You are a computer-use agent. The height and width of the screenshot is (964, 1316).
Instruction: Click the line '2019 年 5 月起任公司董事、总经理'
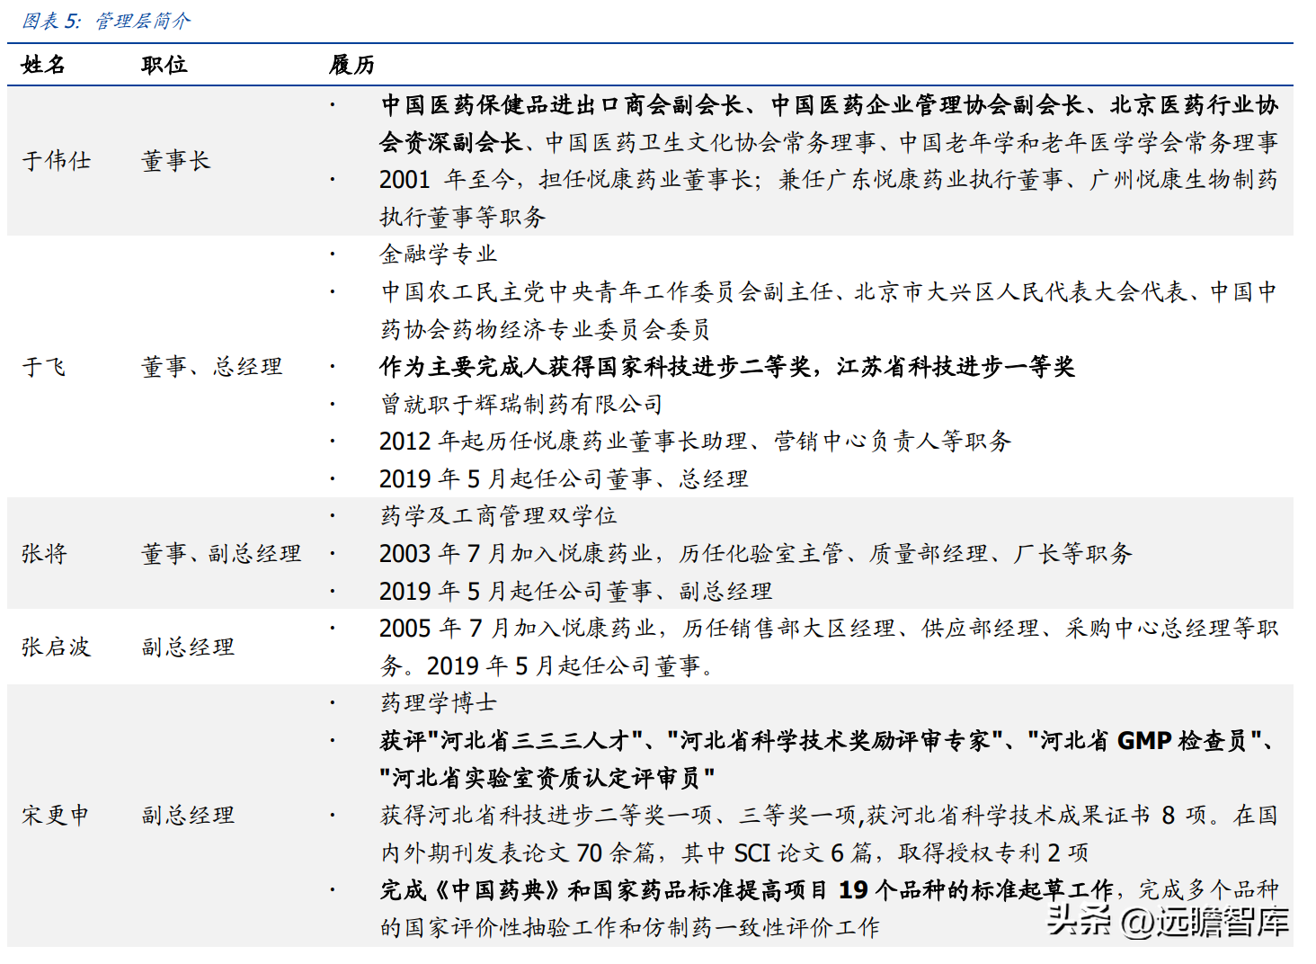564,479
